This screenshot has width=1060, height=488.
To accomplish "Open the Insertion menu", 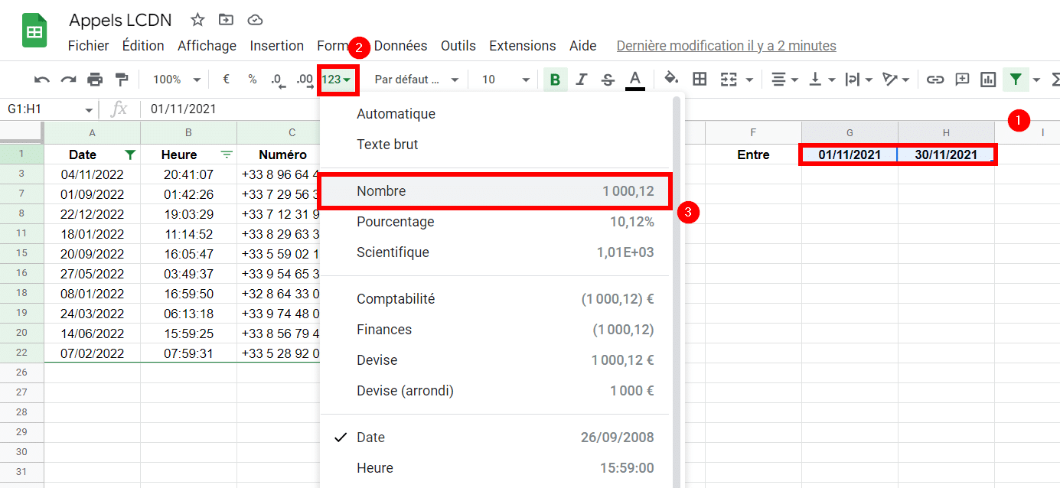I will [x=276, y=45].
